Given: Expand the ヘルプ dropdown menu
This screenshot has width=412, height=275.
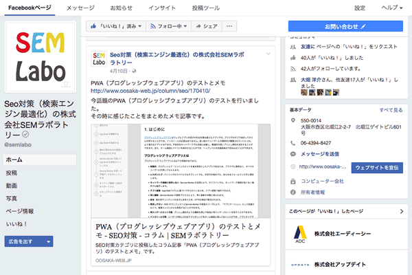Looking at the screenshot, I should tap(392, 8).
